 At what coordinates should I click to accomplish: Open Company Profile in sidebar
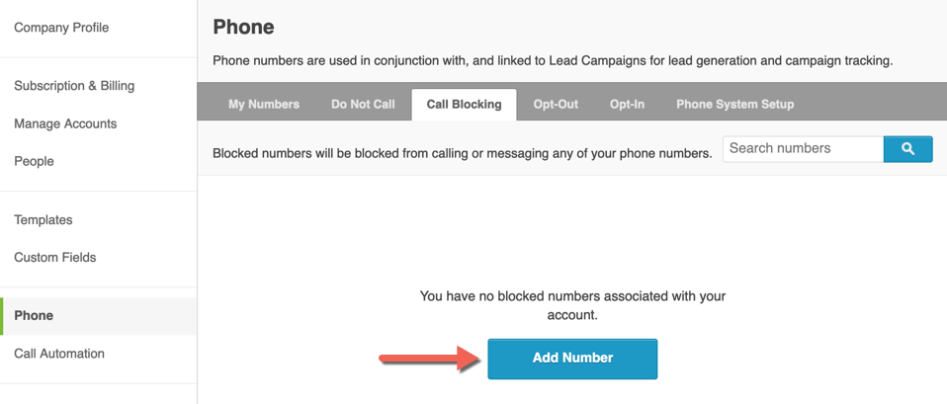click(61, 28)
